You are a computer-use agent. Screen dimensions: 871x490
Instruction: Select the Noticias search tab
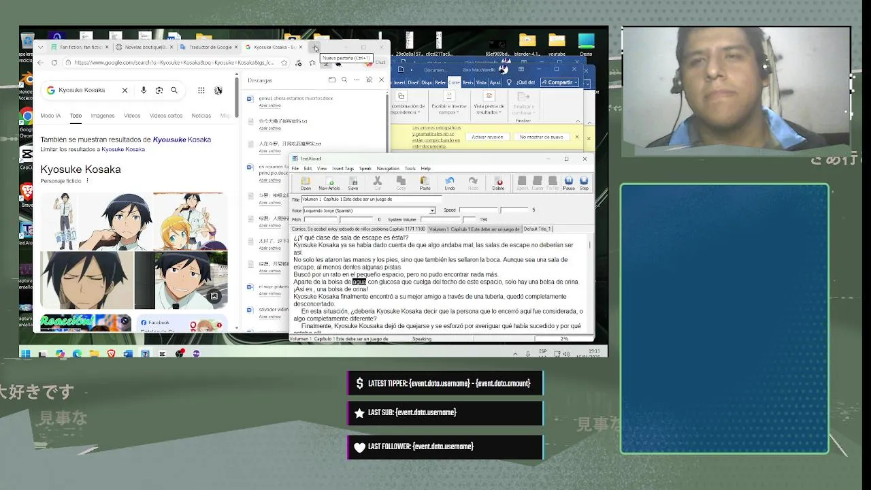201,116
